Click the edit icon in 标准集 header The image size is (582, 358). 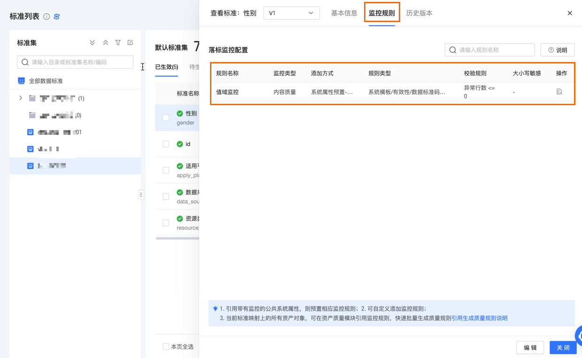(x=130, y=43)
